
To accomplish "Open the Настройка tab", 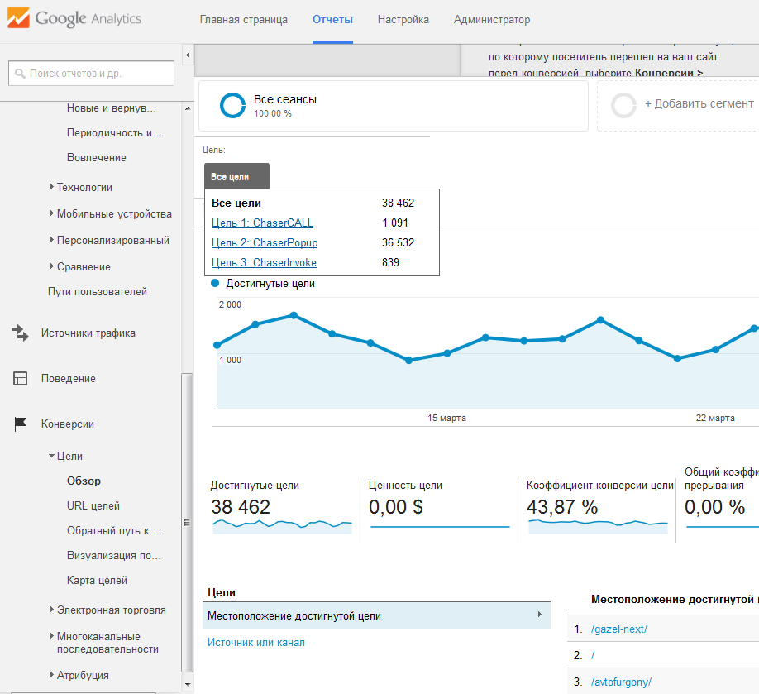I will (403, 20).
